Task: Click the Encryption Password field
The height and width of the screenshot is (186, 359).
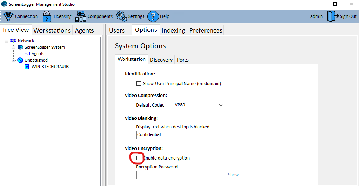Action: coord(180,175)
